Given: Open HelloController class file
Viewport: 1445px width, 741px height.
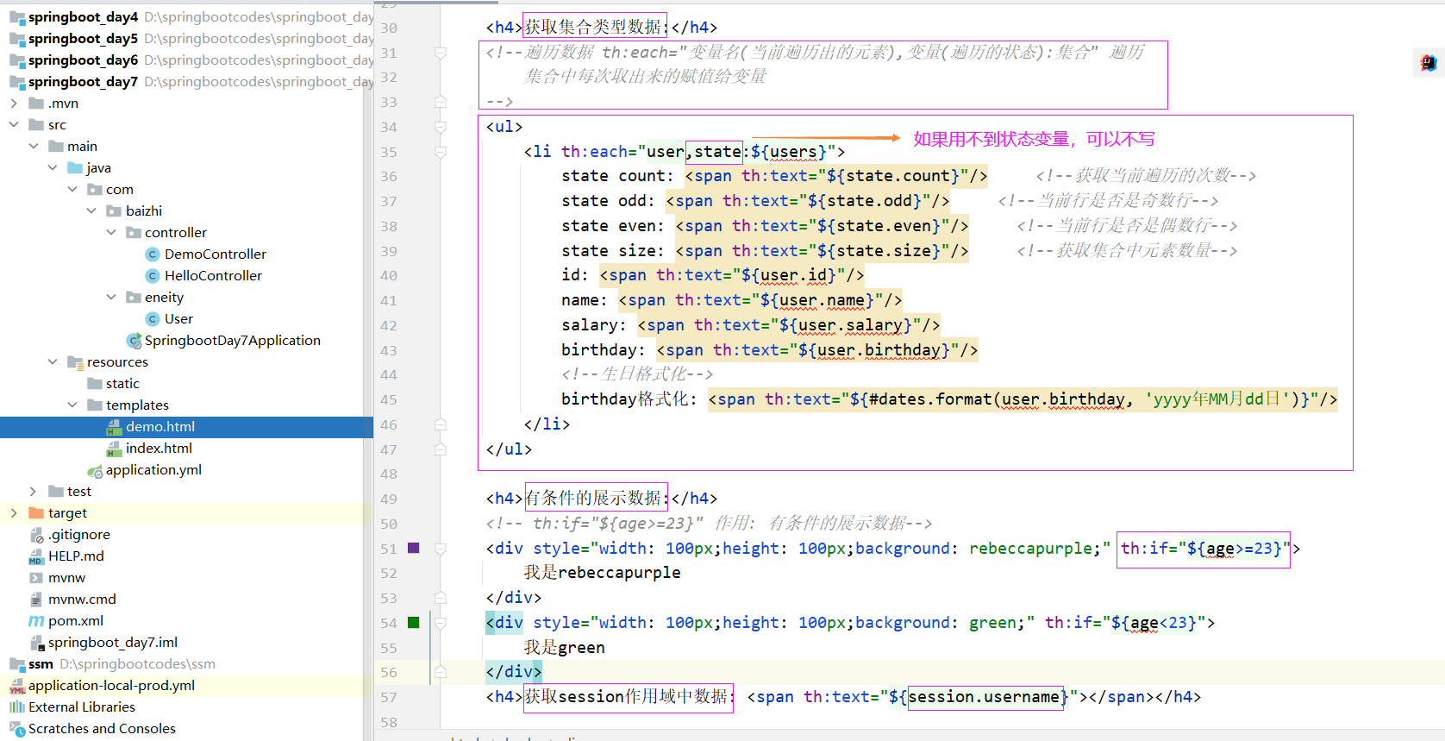Looking at the screenshot, I should point(213,275).
